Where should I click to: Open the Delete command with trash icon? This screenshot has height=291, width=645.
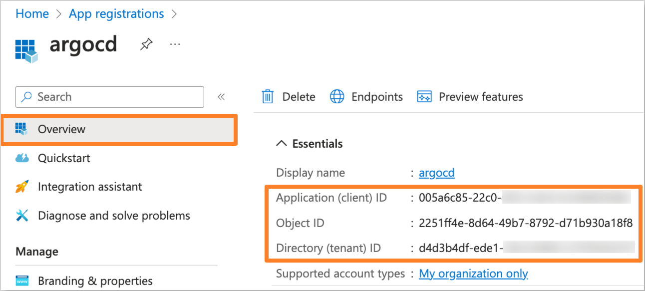288,96
